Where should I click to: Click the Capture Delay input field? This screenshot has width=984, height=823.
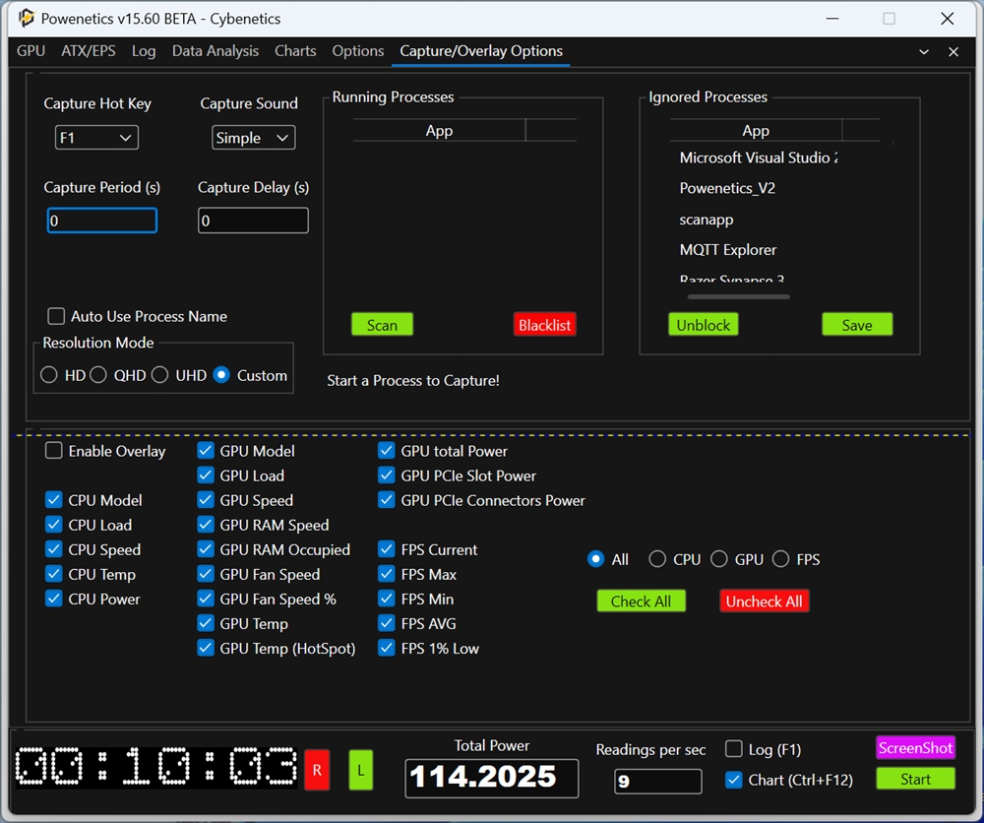click(253, 221)
